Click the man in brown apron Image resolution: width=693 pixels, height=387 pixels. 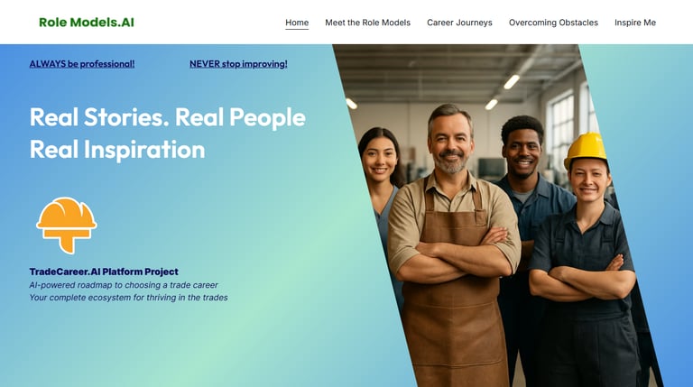[453, 247]
